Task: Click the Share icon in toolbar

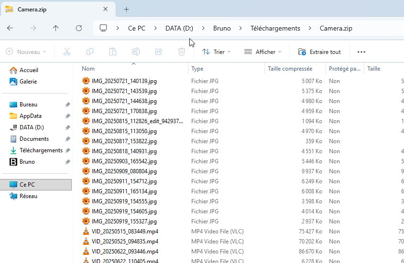Action: [x=159, y=52]
